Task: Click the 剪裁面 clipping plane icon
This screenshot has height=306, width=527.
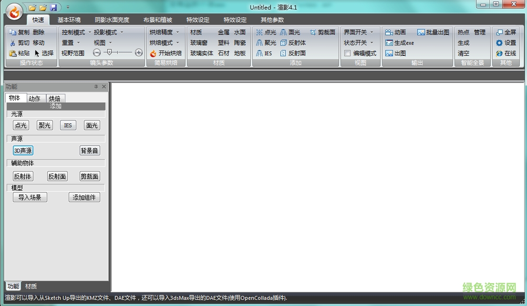Action: [x=313, y=32]
